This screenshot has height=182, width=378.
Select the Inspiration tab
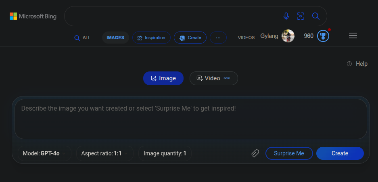(151, 38)
